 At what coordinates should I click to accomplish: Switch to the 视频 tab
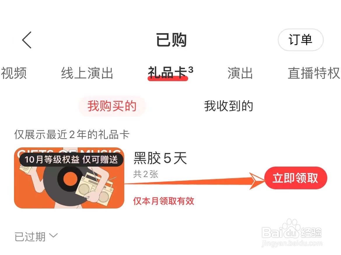point(13,73)
